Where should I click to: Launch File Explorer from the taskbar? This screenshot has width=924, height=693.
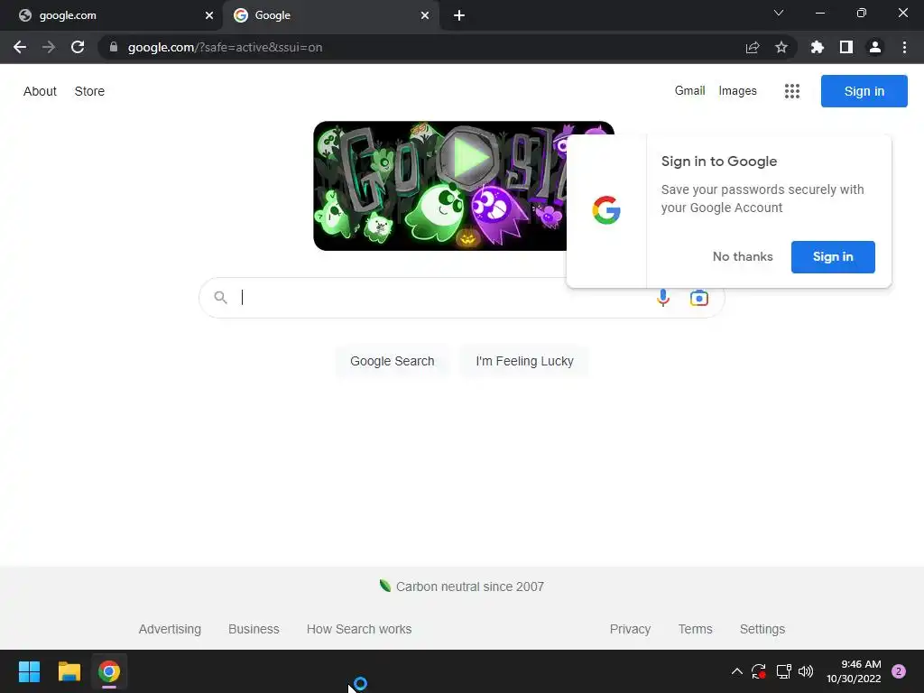(69, 671)
